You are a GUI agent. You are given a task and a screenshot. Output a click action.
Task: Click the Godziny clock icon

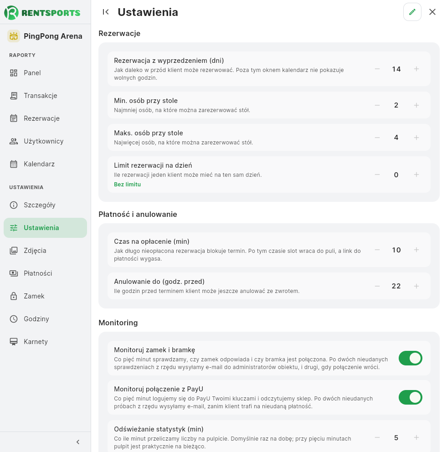pos(14,319)
